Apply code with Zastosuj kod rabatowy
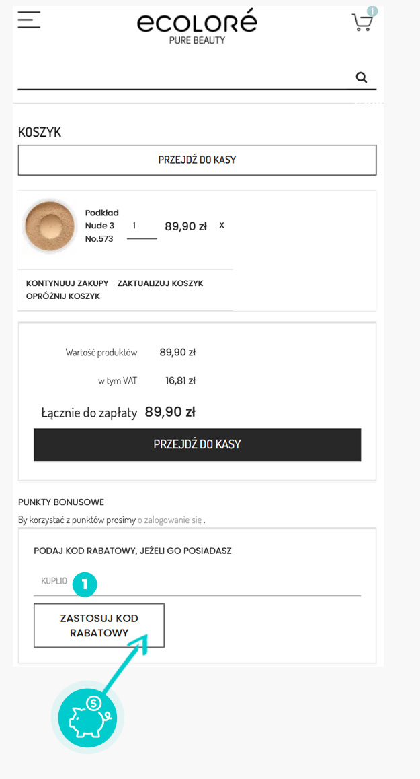The height and width of the screenshot is (779, 420). coord(99,625)
